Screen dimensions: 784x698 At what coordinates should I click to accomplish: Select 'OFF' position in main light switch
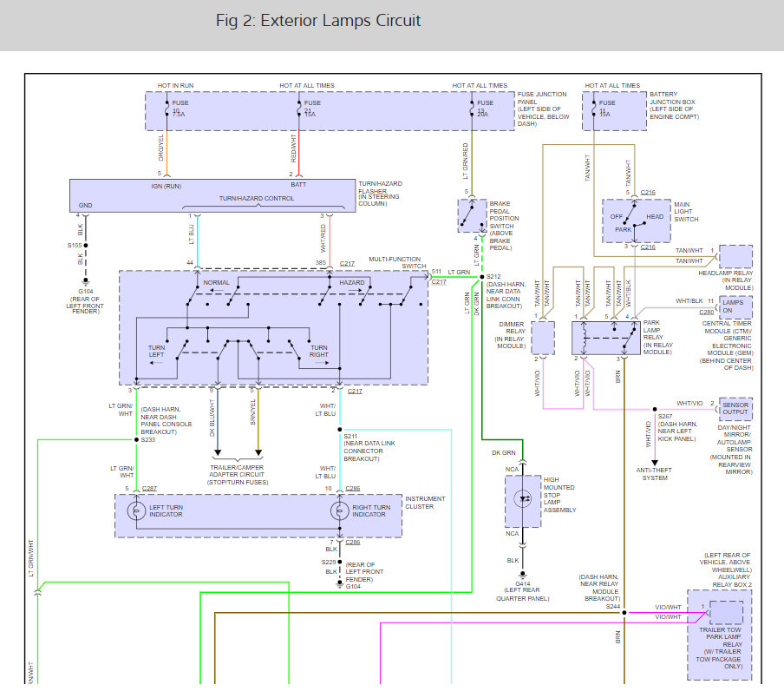pyautogui.click(x=616, y=217)
